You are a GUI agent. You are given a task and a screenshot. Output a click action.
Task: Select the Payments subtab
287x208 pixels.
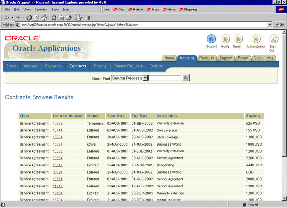click(x=53, y=66)
